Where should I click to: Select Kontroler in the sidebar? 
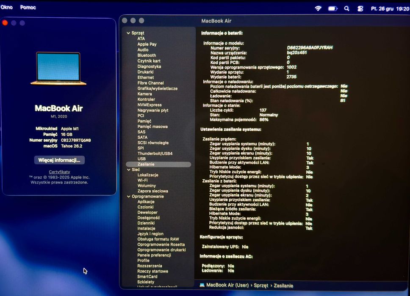146,99
